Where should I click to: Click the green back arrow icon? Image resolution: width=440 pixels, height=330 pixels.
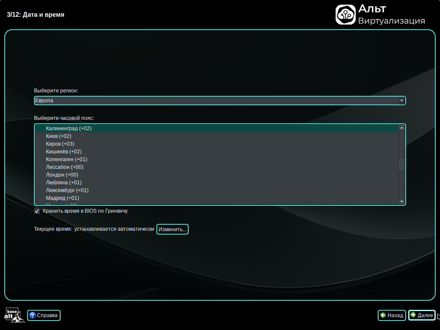click(383, 315)
